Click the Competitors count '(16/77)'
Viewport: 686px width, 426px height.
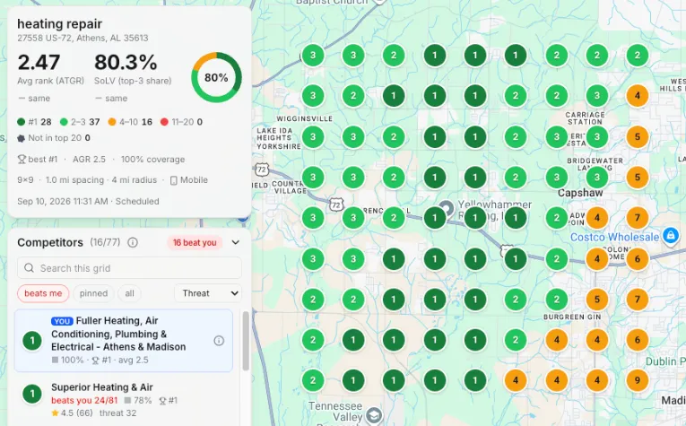click(x=105, y=242)
